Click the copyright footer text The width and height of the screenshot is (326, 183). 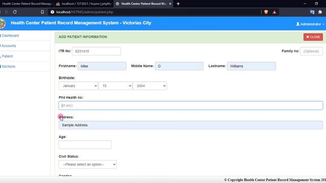pyautogui.click(x=275, y=180)
